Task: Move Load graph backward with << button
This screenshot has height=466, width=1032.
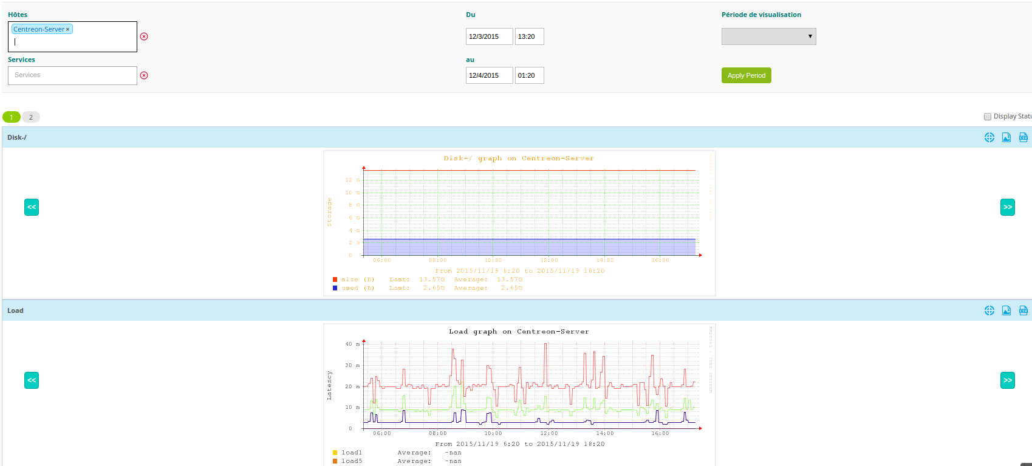Action: coord(32,380)
